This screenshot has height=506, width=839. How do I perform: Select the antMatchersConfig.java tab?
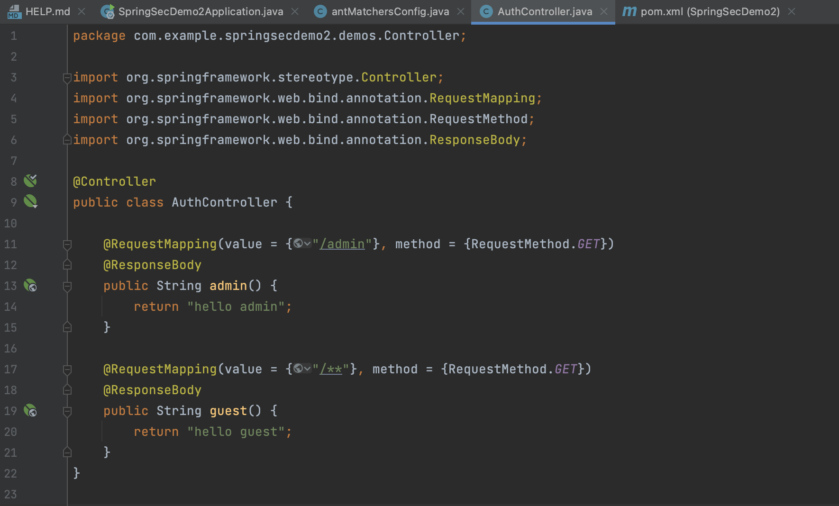click(390, 11)
